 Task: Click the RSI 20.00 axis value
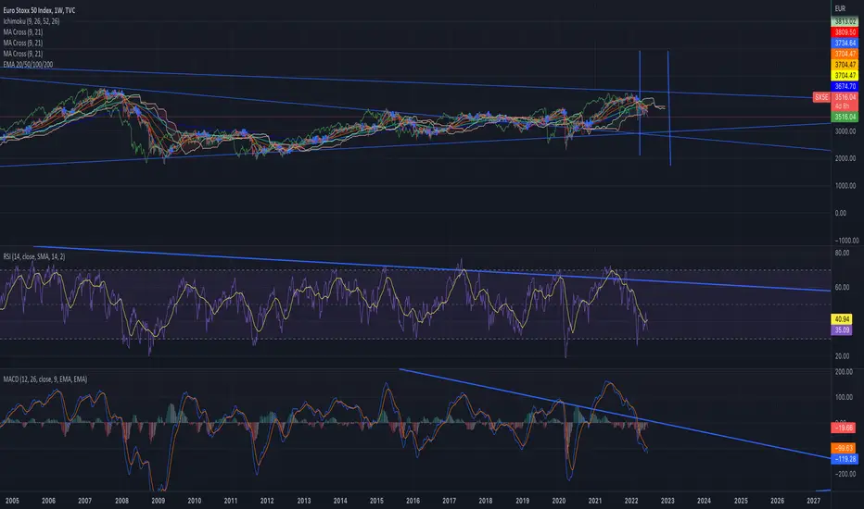[x=842, y=356]
